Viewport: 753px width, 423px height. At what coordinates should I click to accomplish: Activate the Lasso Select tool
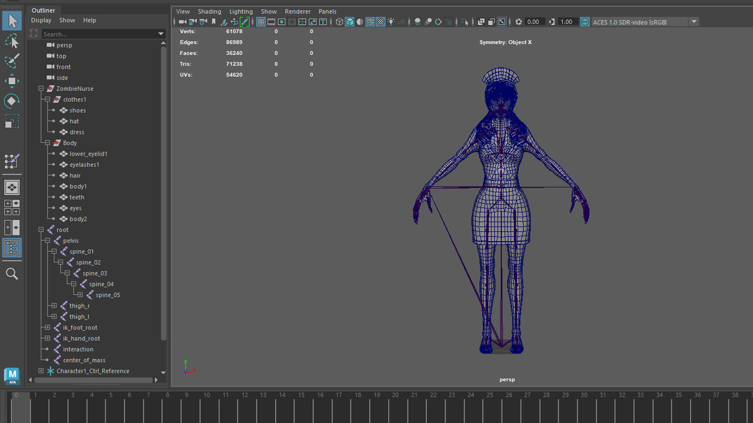pyautogui.click(x=12, y=41)
